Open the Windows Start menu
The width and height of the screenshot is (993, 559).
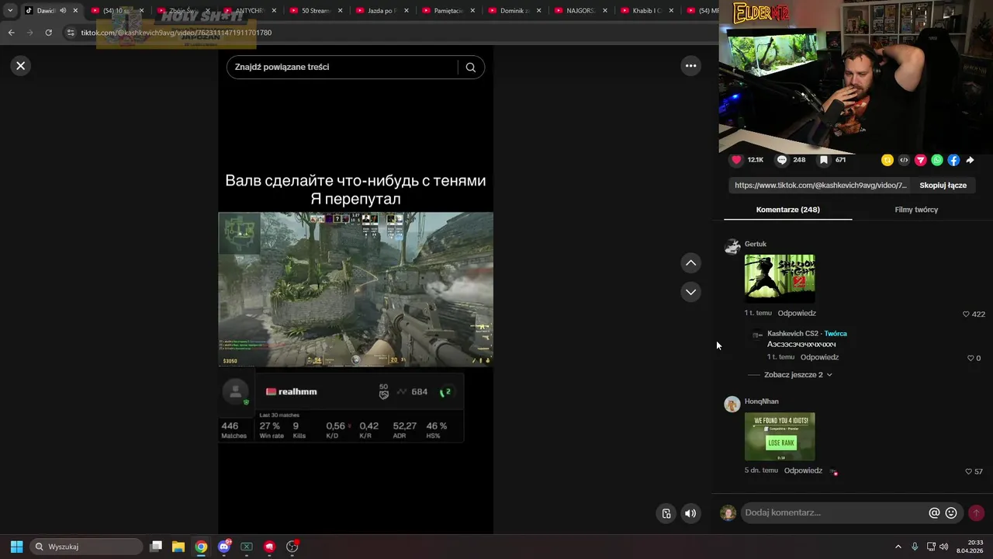(x=16, y=547)
